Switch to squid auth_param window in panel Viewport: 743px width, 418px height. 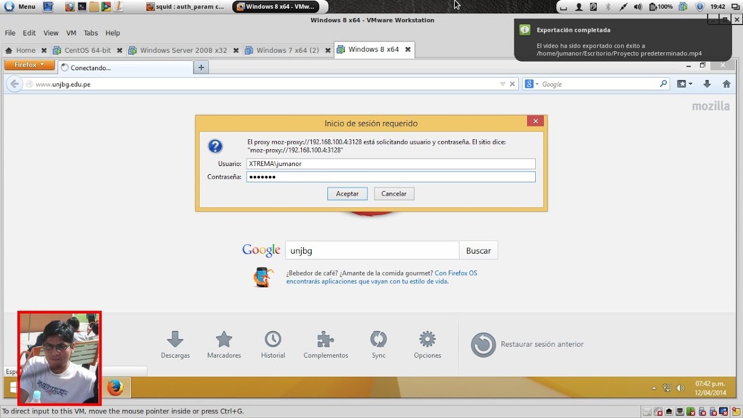[185, 7]
